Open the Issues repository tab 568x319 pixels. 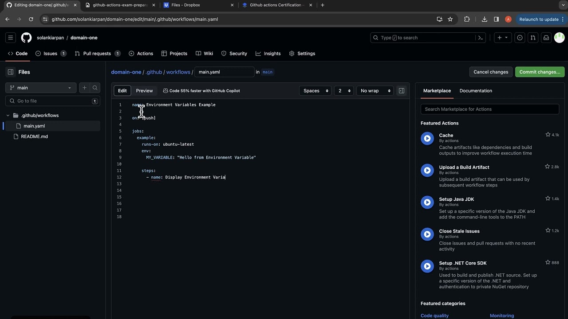click(x=51, y=54)
